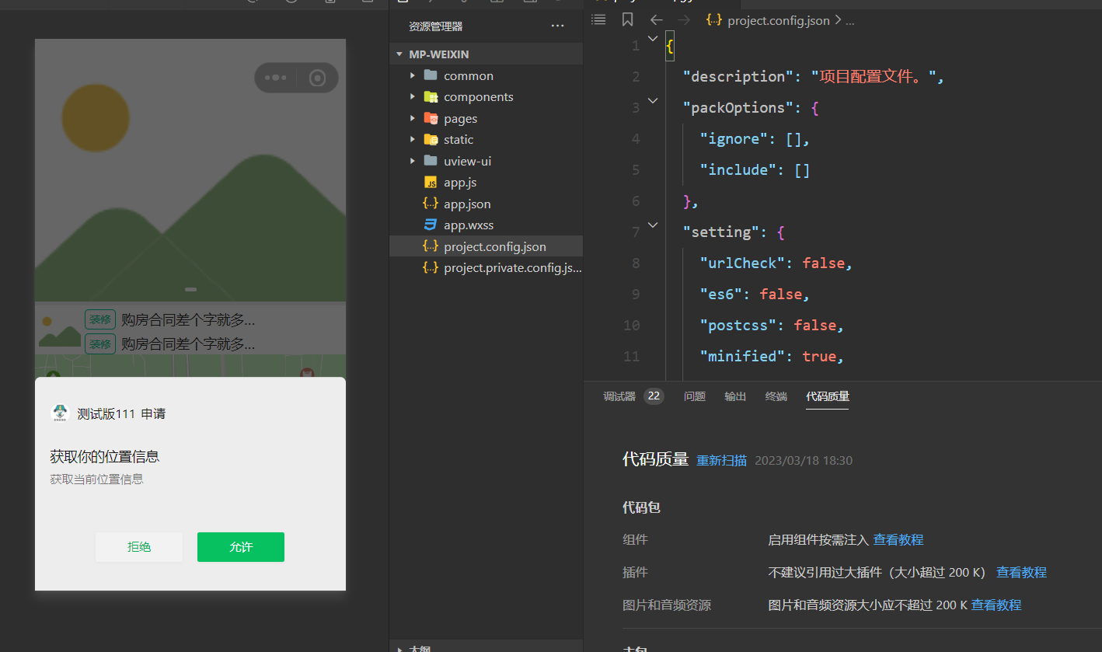1102x652 pixels.
Task: Expand the pages folder arrow
Action: pyautogui.click(x=412, y=118)
